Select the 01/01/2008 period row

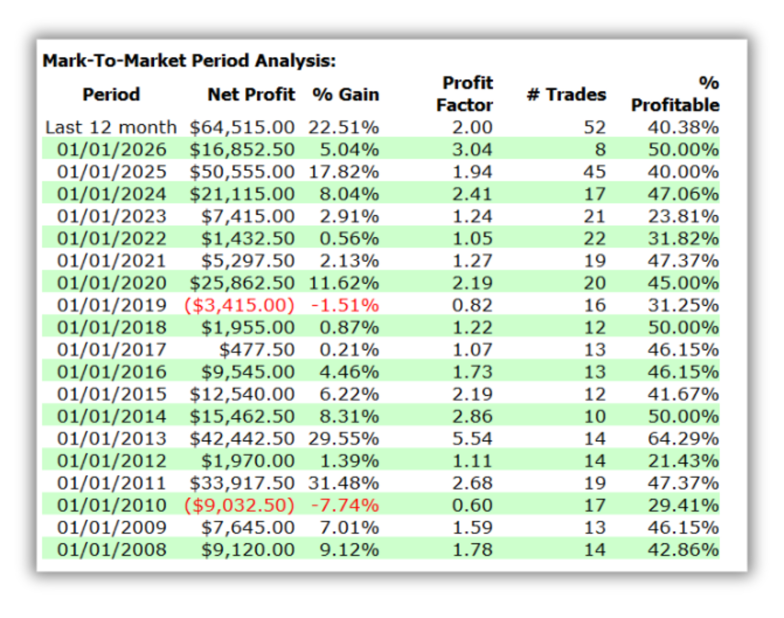pos(111,550)
